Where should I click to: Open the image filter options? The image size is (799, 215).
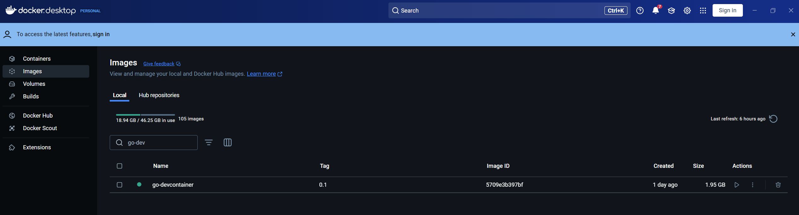209,142
